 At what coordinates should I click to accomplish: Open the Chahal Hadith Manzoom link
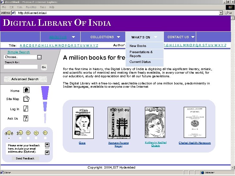click(x=195, y=143)
